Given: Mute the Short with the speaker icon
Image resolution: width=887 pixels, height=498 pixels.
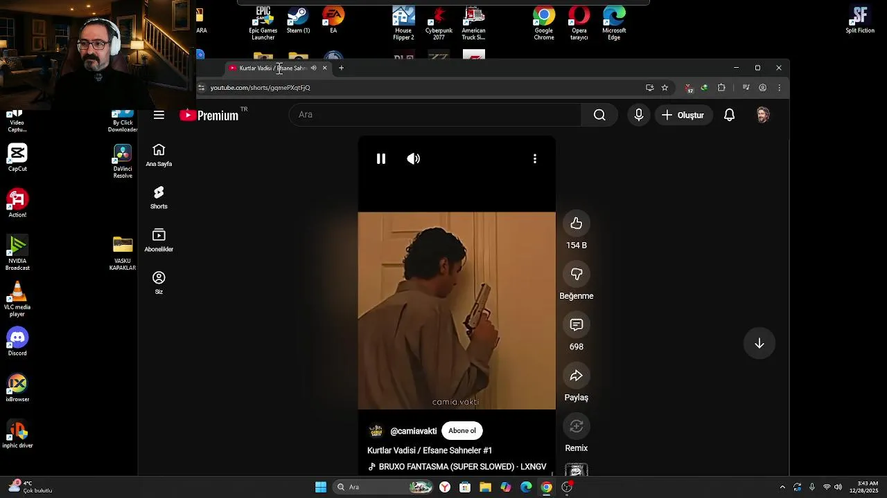Looking at the screenshot, I should coord(414,159).
